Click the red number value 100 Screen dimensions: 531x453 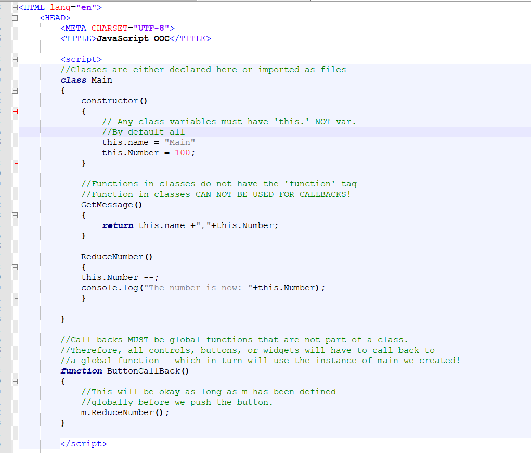[182, 153]
